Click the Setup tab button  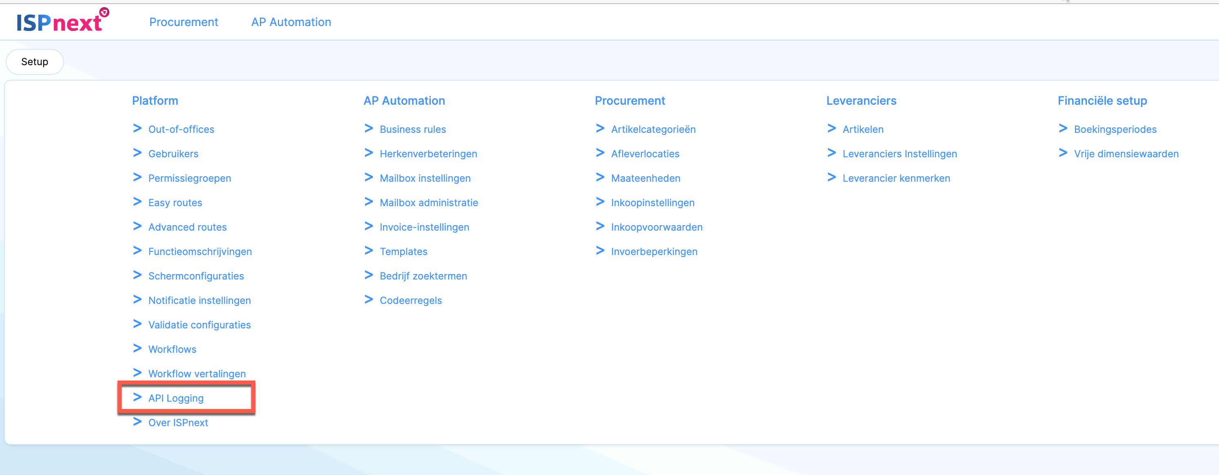click(x=35, y=62)
